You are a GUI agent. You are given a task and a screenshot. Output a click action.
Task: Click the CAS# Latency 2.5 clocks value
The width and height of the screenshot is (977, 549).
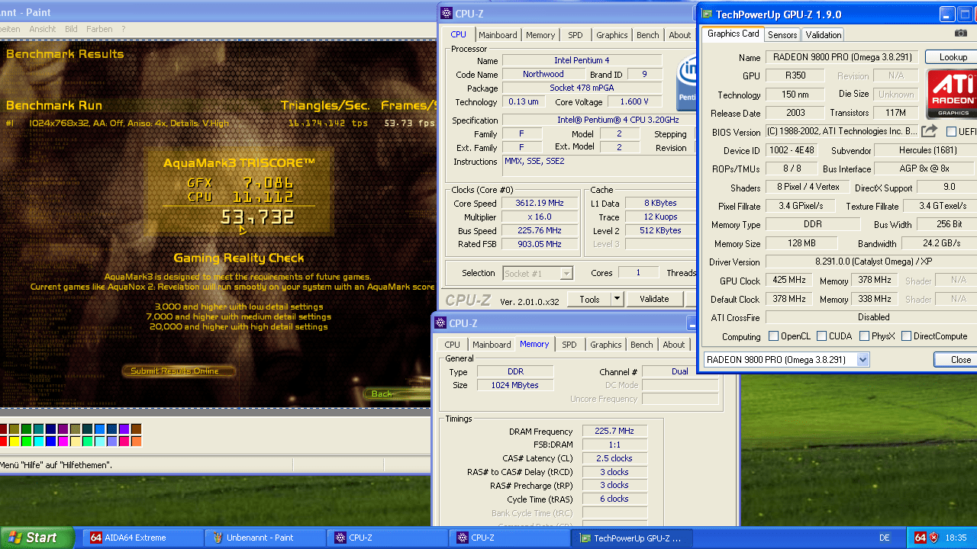pos(614,458)
